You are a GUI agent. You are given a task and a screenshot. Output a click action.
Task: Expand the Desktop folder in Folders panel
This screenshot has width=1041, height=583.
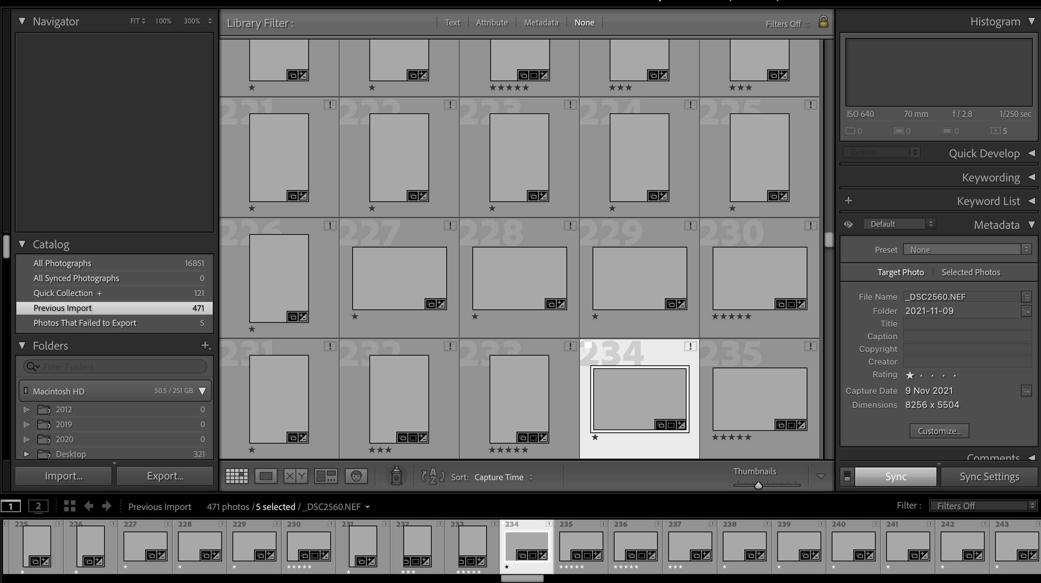[26, 454]
